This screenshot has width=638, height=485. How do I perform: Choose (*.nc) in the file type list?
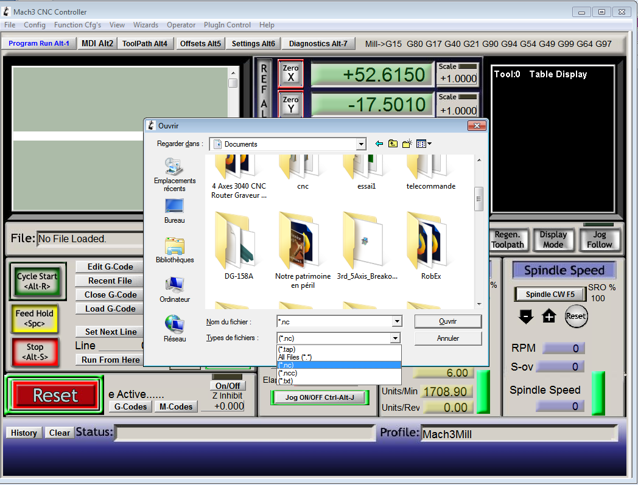point(338,365)
